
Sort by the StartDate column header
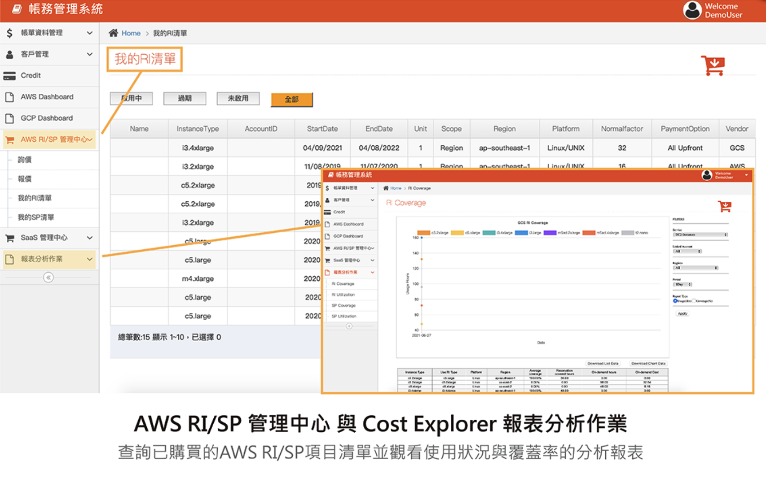[x=322, y=129]
